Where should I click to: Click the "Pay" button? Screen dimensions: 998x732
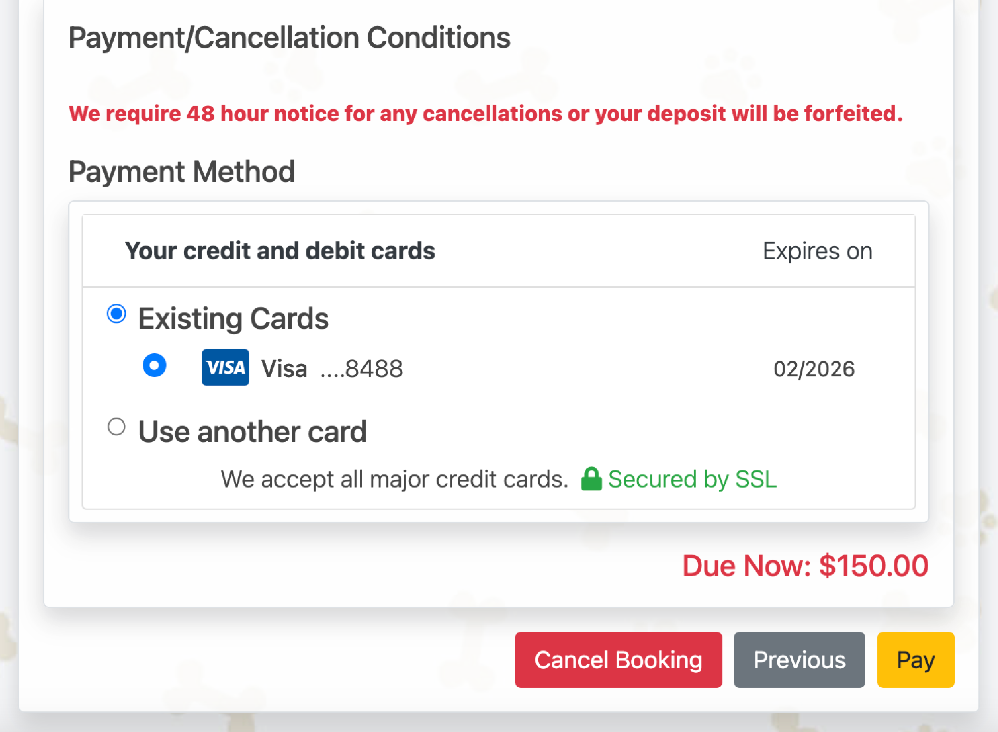(x=915, y=660)
